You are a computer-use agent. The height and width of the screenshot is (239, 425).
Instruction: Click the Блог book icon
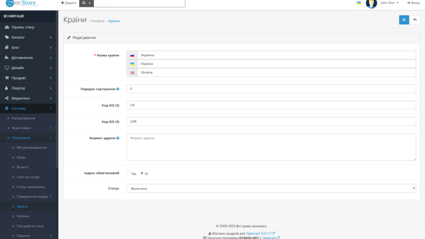(x=7, y=47)
